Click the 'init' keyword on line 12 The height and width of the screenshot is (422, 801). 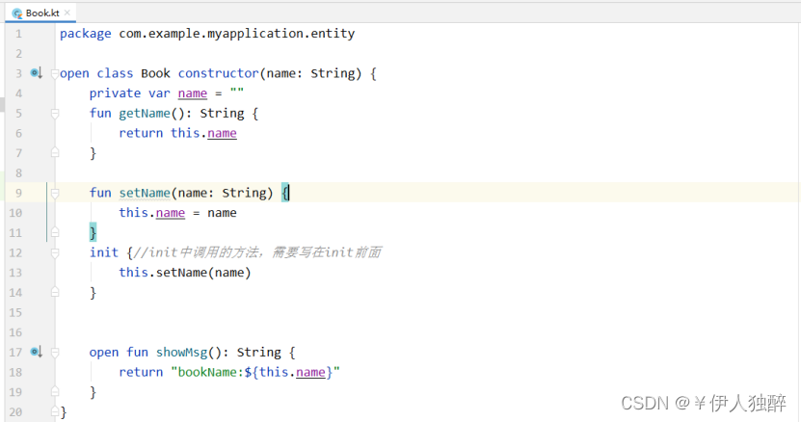(104, 252)
